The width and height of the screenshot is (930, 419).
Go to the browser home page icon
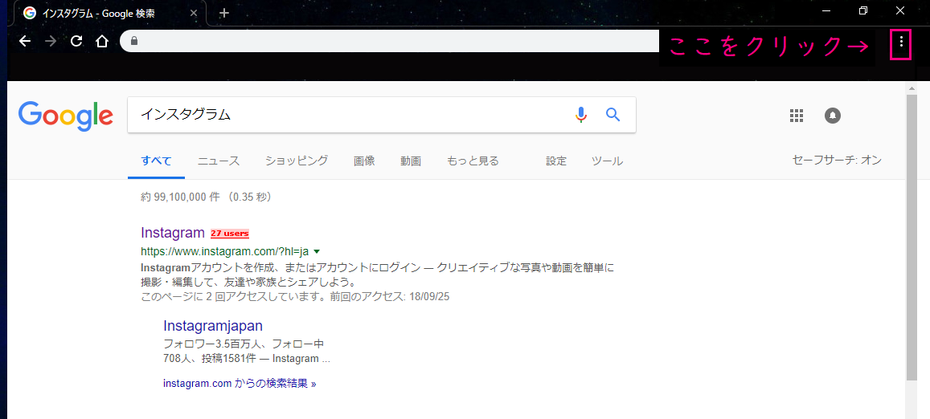(x=102, y=41)
